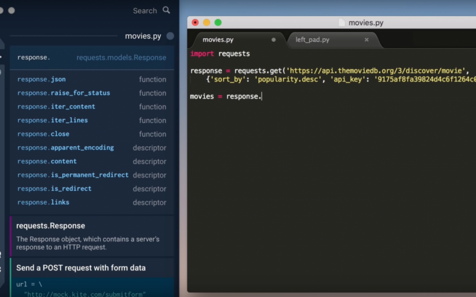Close the left_pad.py tab
The height and width of the screenshot is (297, 476).
pyautogui.click(x=366, y=40)
